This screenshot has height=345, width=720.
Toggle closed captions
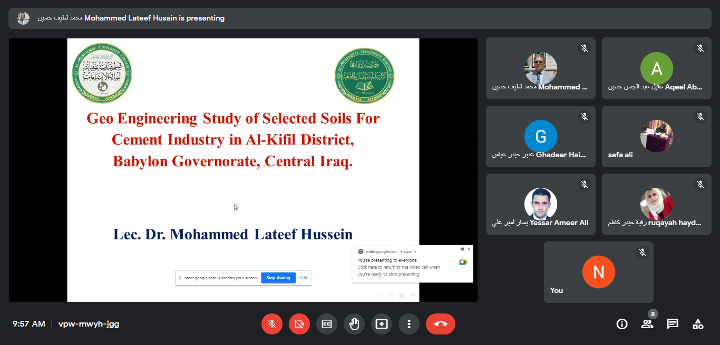[x=327, y=324]
